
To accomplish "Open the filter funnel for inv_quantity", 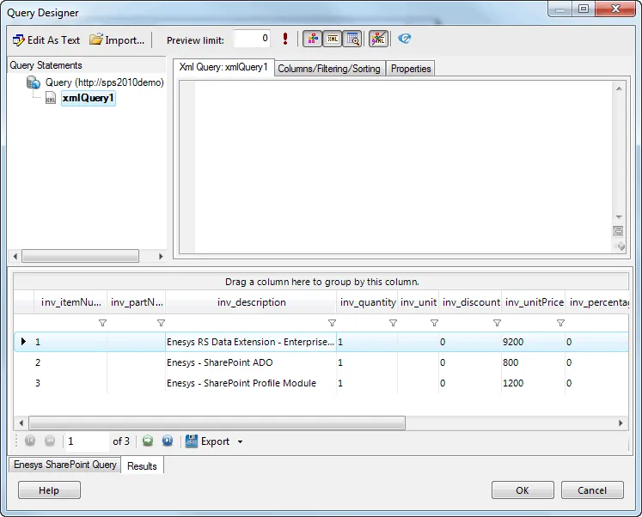I will point(393,323).
